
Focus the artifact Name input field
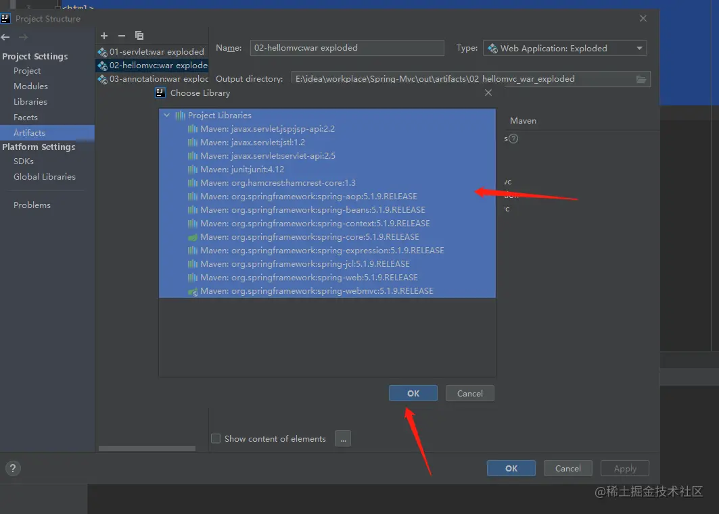(x=347, y=48)
